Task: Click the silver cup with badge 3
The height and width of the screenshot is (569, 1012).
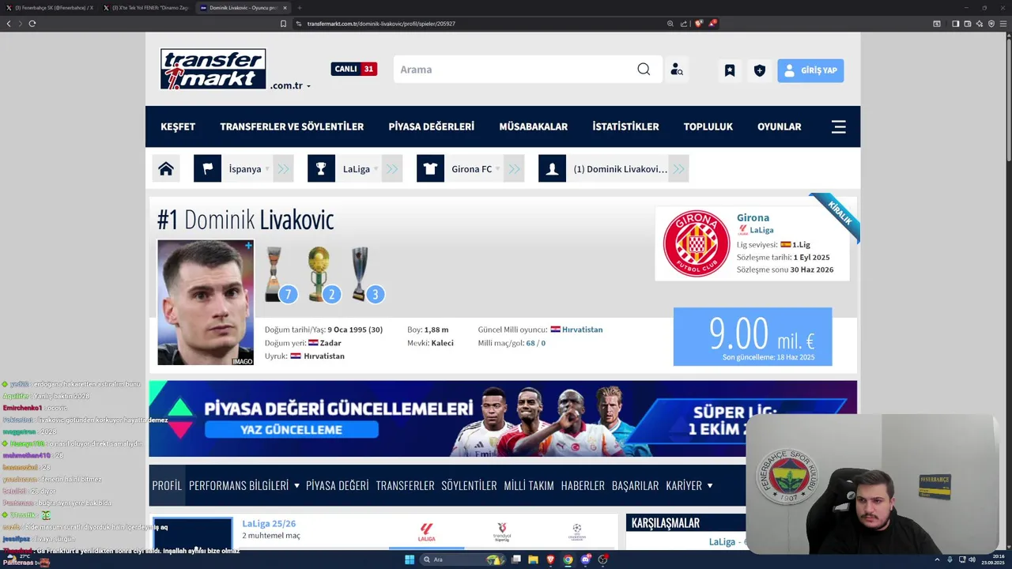Action: click(x=366, y=275)
